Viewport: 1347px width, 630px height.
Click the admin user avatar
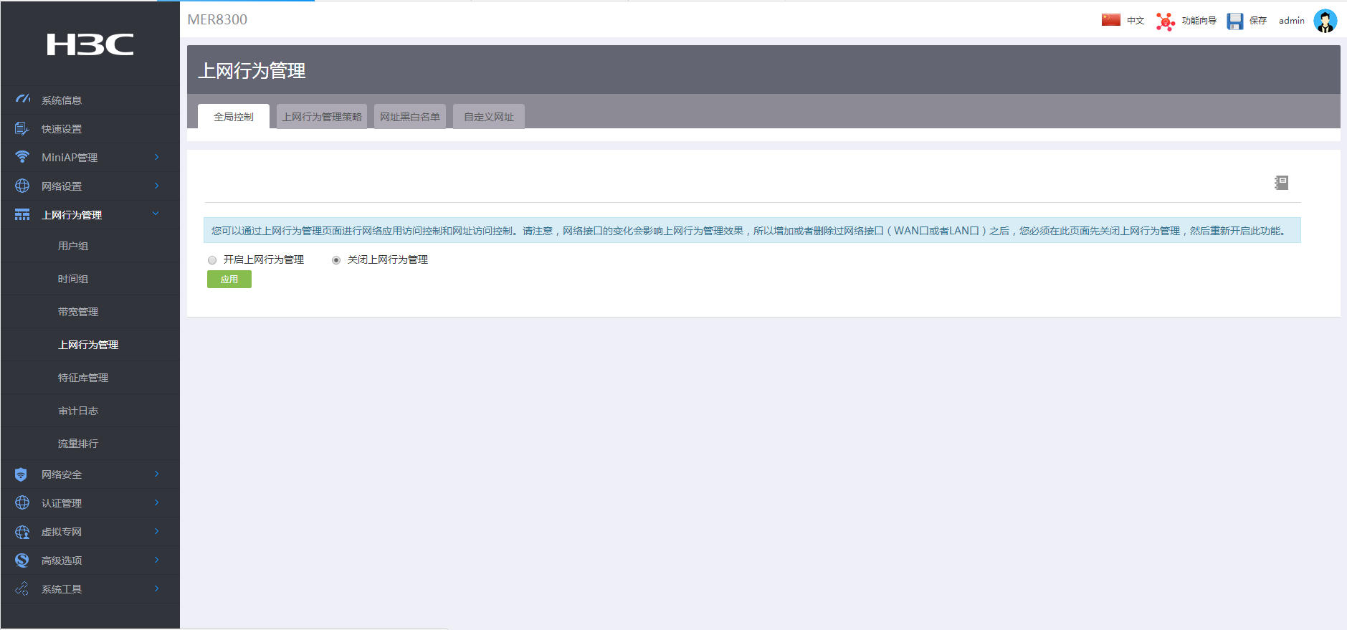pos(1325,21)
